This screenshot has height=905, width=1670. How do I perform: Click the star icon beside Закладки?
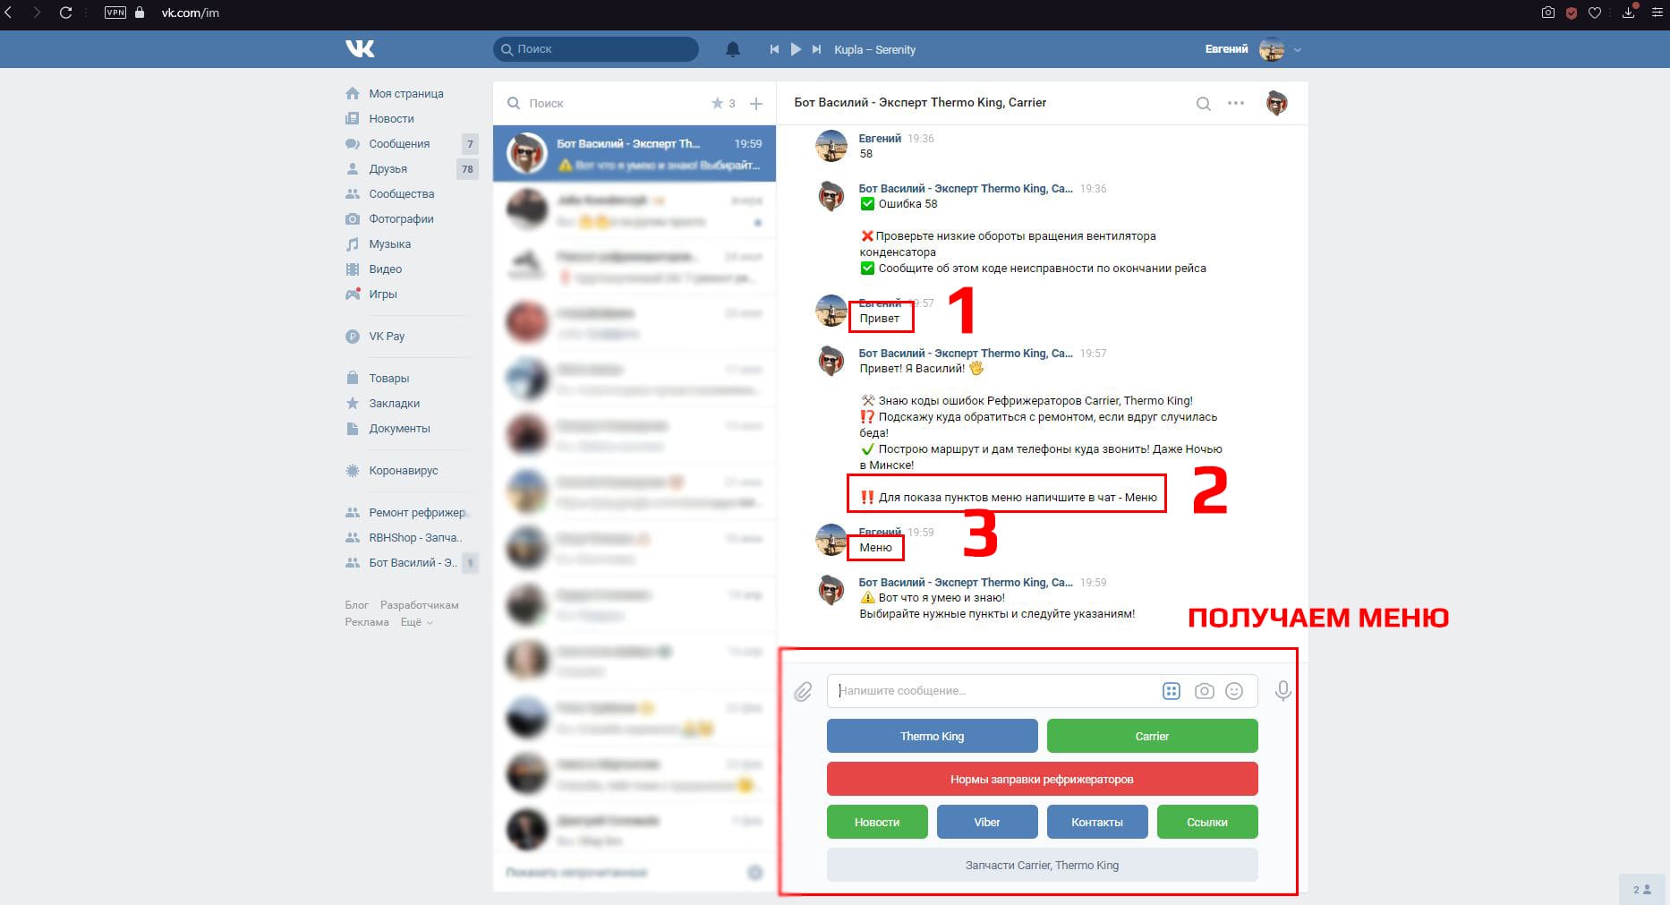pos(353,403)
